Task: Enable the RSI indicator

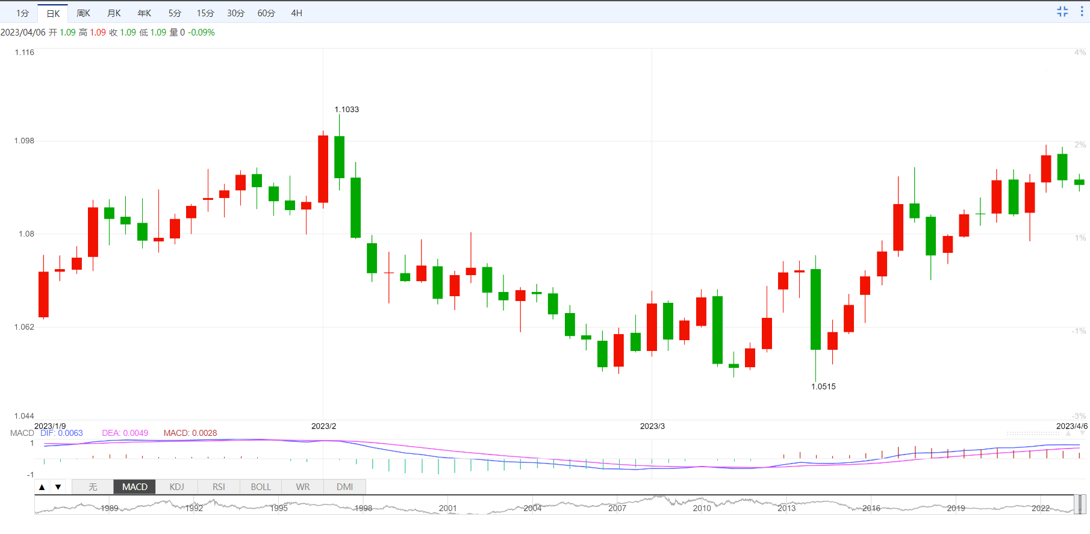Action: pos(219,487)
